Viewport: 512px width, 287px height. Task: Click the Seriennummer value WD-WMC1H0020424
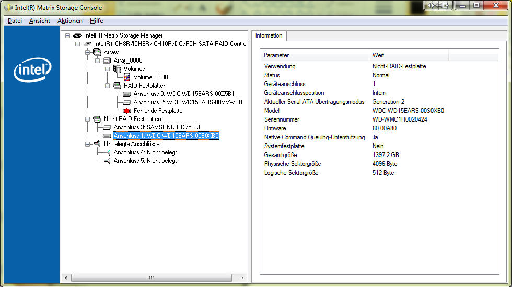[400, 119]
